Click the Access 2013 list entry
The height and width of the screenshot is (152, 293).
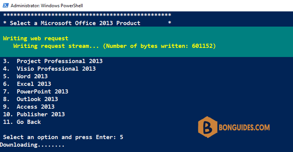tap(29, 107)
